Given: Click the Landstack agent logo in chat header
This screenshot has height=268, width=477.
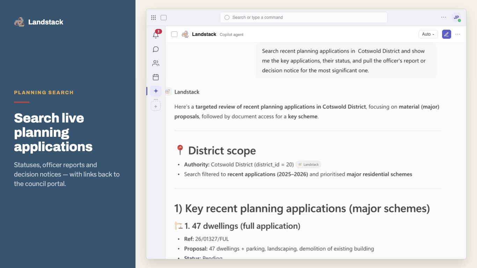Looking at the screenshot, I should point(185,34).
